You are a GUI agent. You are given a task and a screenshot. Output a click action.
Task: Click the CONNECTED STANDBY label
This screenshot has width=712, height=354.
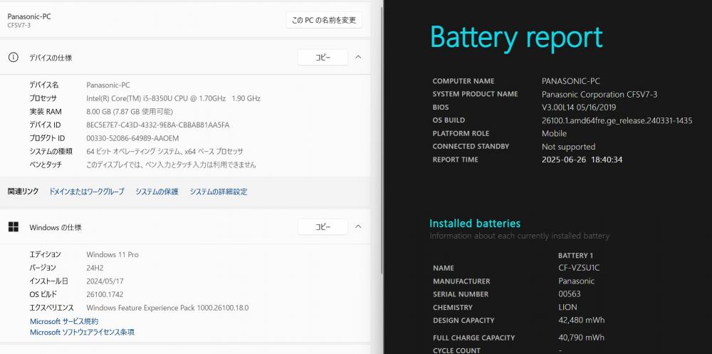pyautogui.click(x=471, y=146)
